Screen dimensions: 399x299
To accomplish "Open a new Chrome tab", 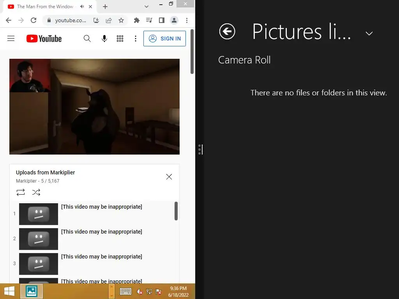I will [x=105, y=7].
